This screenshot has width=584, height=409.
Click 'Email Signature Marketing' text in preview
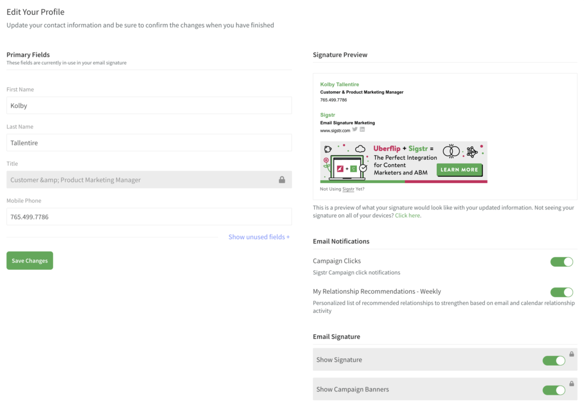click(347, 123)
